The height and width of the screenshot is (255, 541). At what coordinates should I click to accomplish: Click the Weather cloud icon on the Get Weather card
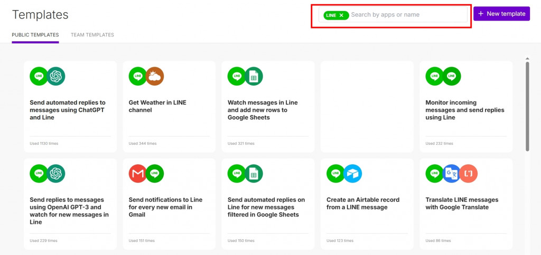coord(155,76)
